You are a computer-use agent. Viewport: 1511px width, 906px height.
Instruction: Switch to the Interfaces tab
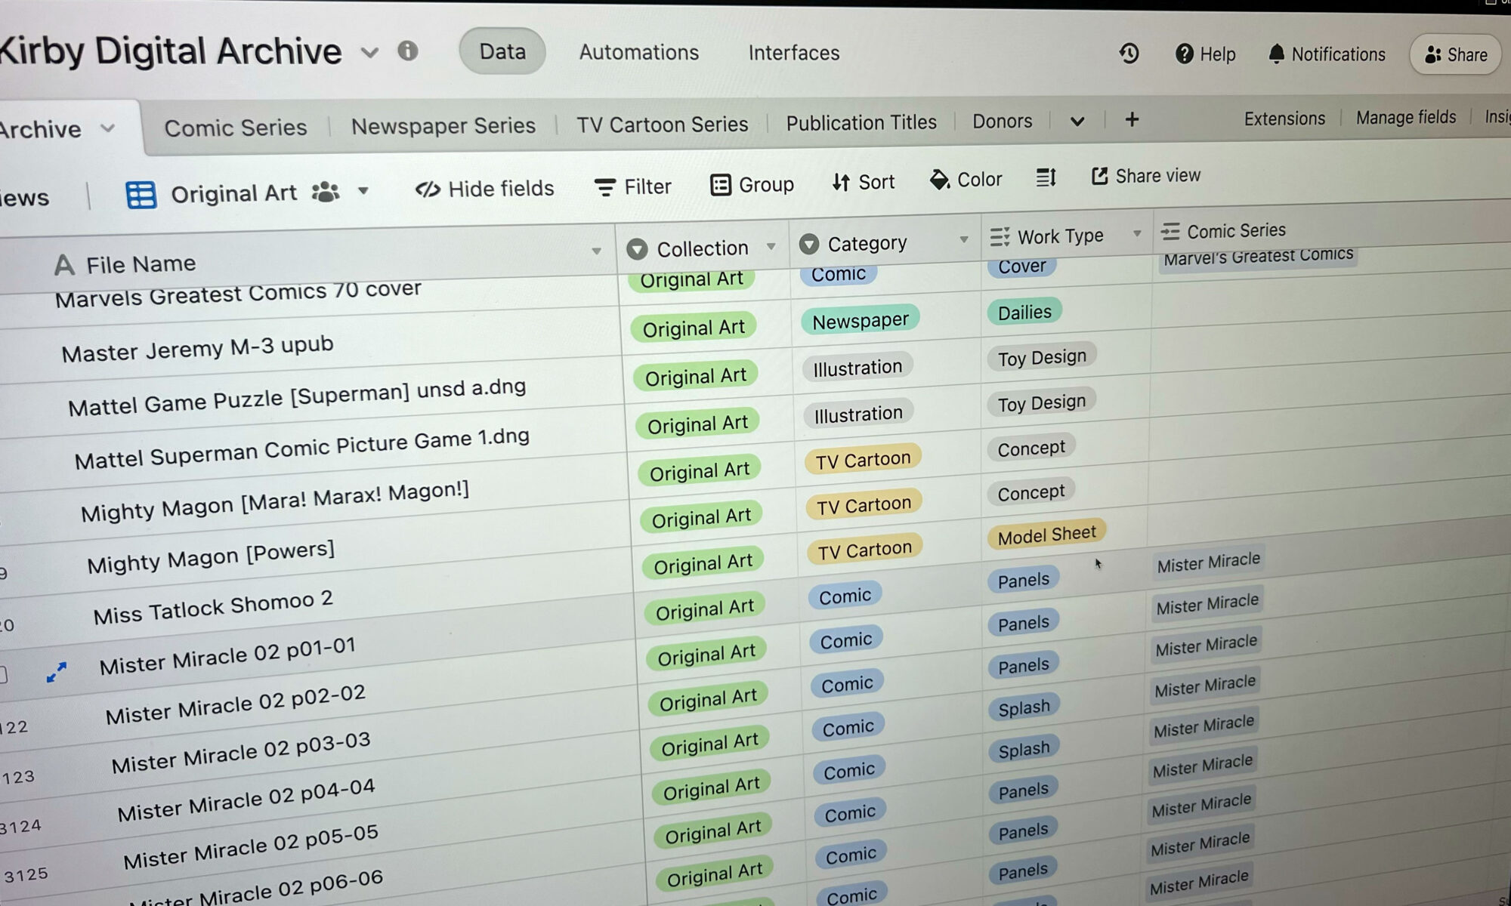[x=794, y=53]
